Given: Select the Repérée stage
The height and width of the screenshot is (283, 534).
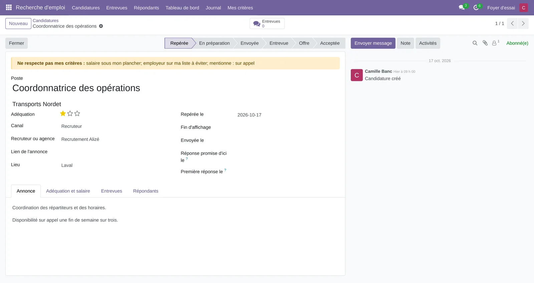Looking at the screenshot, I should click(179, 43).
